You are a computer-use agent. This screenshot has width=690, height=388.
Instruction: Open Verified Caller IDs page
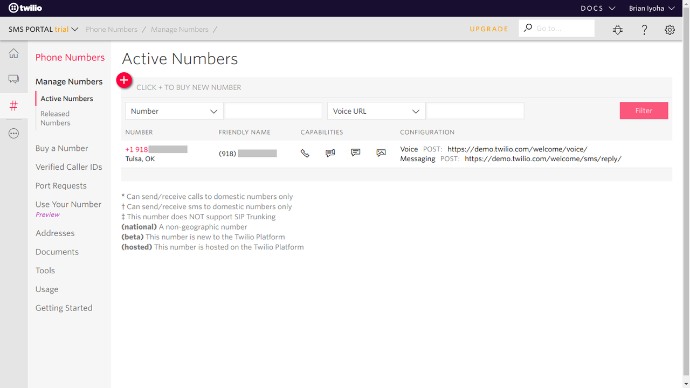pos(69,167)
